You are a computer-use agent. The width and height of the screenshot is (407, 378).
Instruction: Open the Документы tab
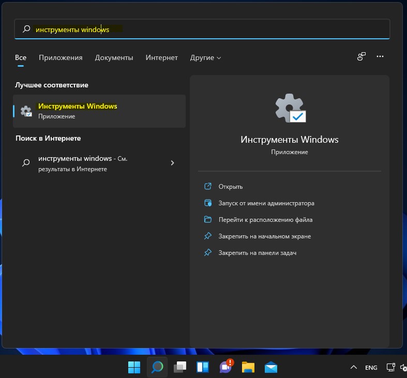point(114,57)
